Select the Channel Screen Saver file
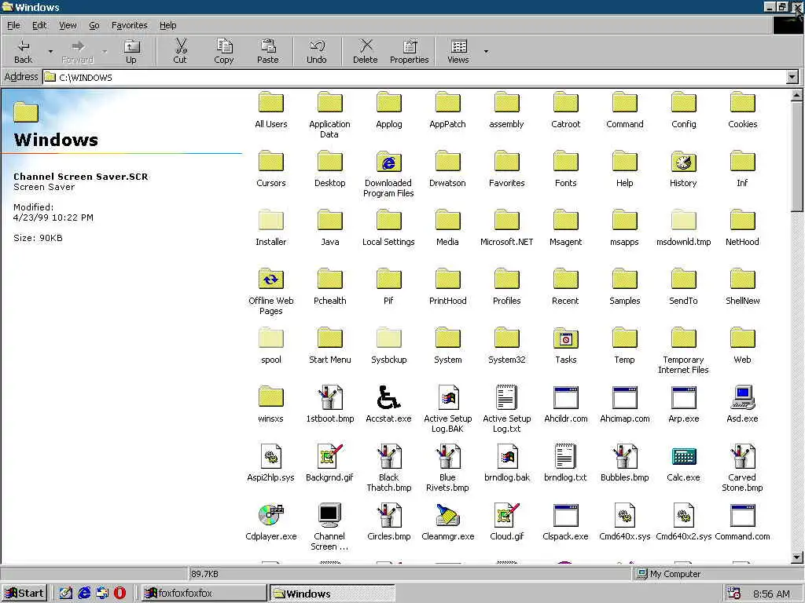Viewport: 805px width, 603px height. pyautogui.click(x=329, y=527)
